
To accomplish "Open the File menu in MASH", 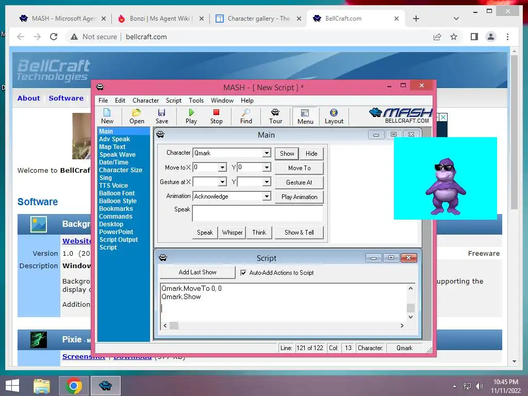I will 103,101.
